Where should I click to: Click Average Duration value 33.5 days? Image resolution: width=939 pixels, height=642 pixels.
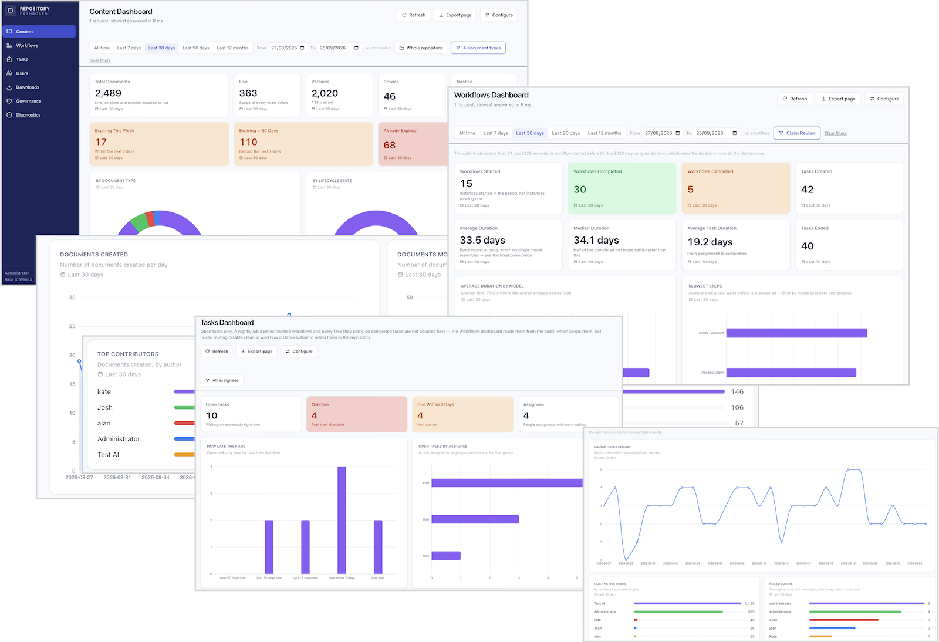(482, 240)
